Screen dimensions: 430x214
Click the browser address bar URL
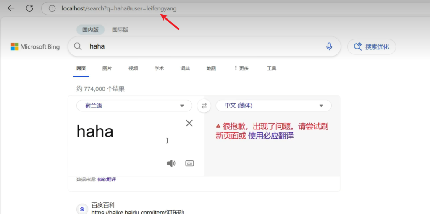click(x=119, y=8)
